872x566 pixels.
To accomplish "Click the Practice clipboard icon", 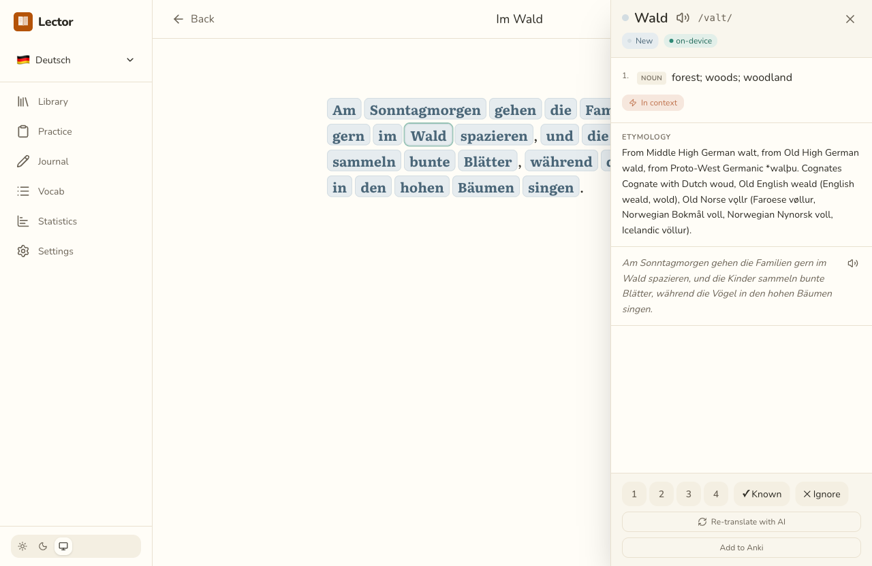I will coord(23,131).
